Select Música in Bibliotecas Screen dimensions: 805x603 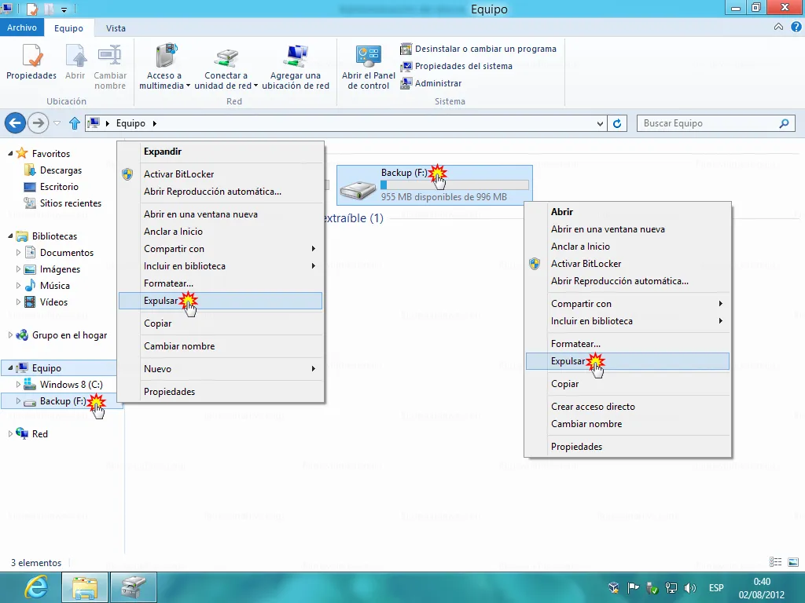54,286
